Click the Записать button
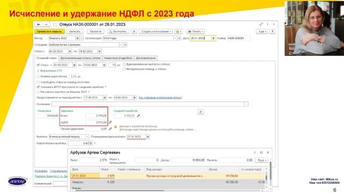Screen dimensions: 344x193 click(x=75, y=32)
